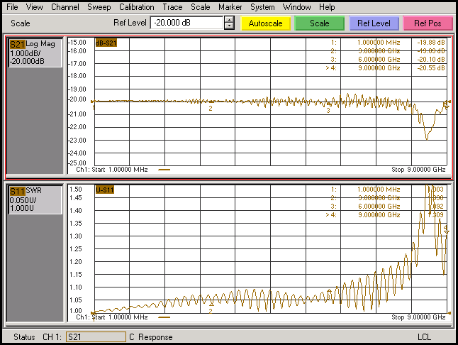Click S11 plot Stop 9.00000 GHz label

[x=418, y=317]
